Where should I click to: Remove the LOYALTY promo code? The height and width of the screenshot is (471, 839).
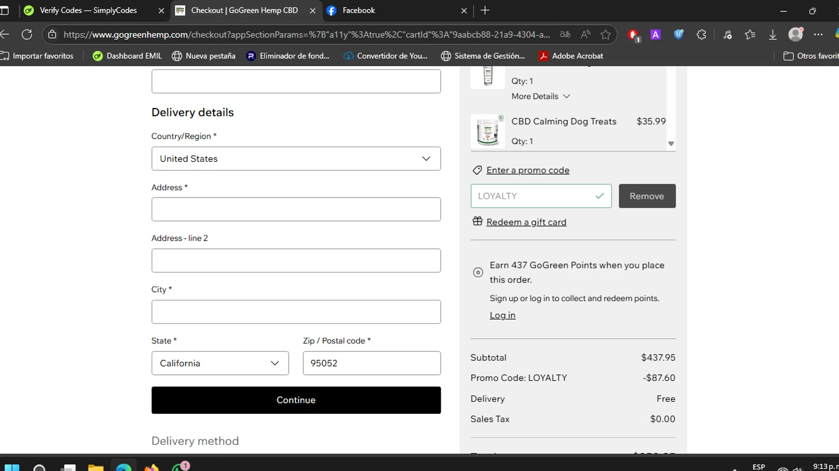tap(647, 196)
